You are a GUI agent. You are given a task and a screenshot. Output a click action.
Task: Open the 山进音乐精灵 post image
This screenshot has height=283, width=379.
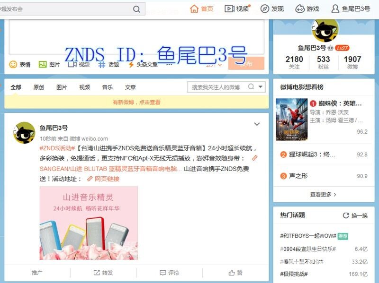tap(89, 223)
